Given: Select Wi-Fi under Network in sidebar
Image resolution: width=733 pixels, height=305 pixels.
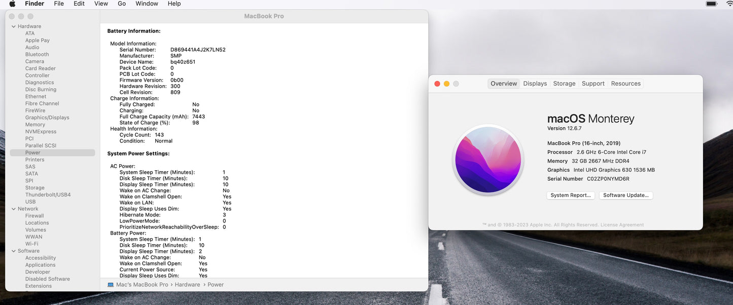Looking at the screenshot, I should (x=31, y=244).
